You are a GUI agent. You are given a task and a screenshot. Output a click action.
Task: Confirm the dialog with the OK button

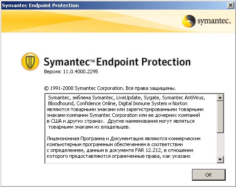point(209,175)
